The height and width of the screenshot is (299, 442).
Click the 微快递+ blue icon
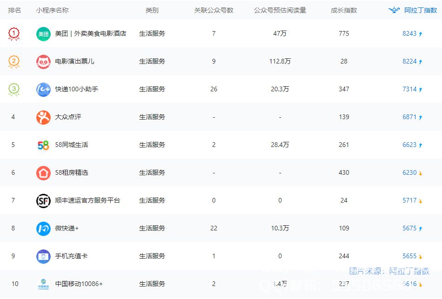[43, 229]
